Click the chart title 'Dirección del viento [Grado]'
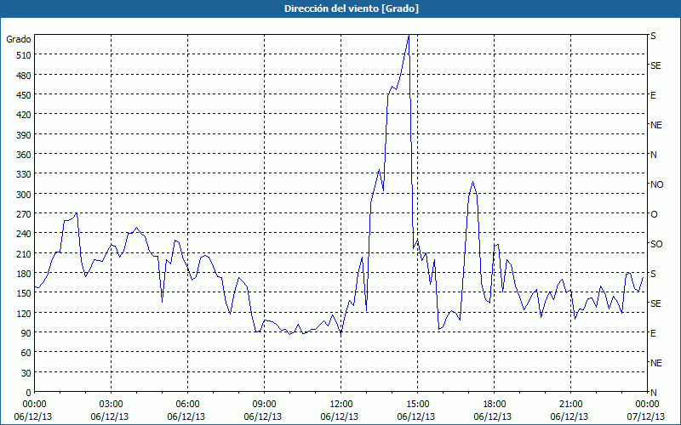The width and height of the screenshot is (681, 425). pyautogui.click(x=352, y=8)
